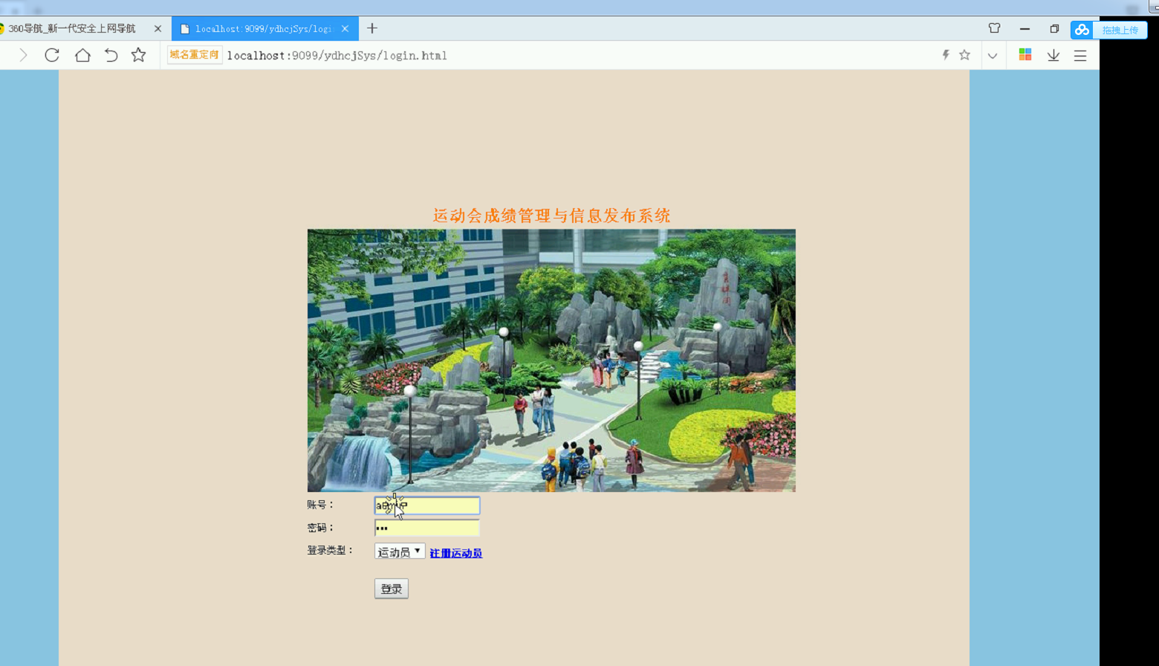Click the campus garden banner image
This screenshot has width=1159, height=666.
coord(551,361)
